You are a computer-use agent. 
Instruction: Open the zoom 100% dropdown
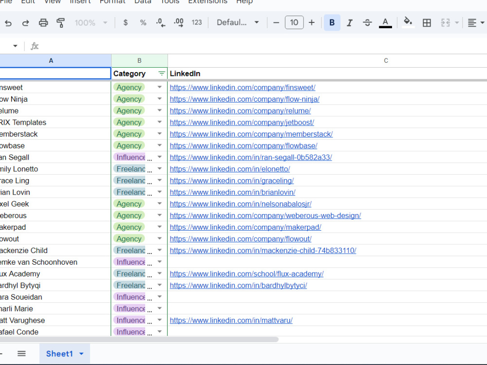[91, 23]
